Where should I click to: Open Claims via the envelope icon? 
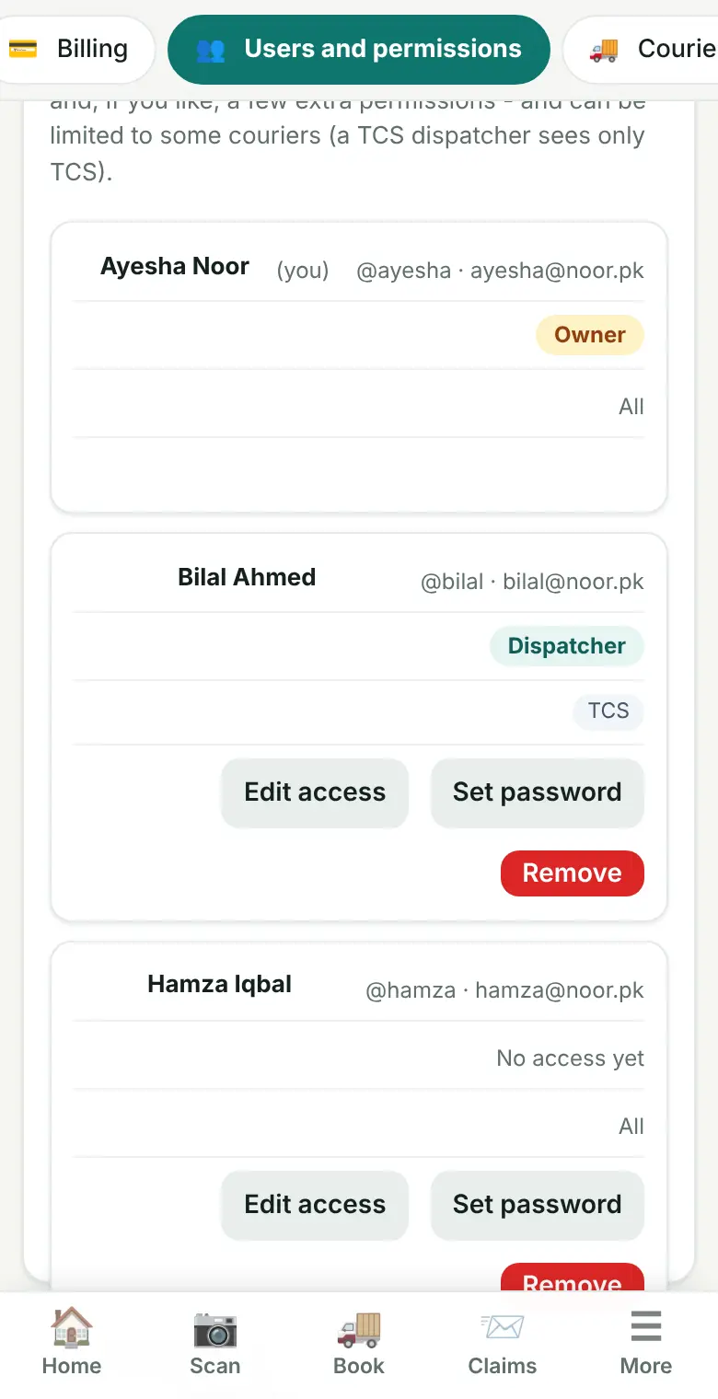tap(503, 1328)
